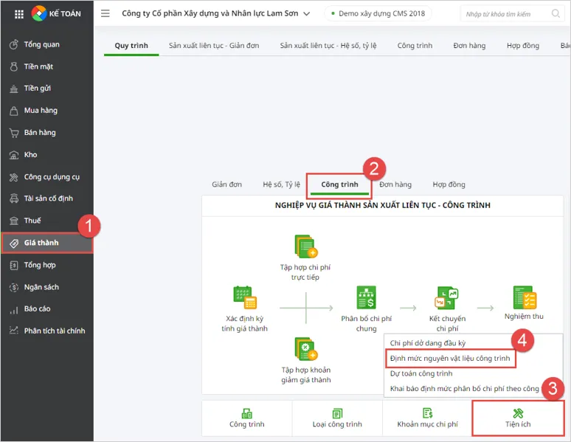Click the Nghiệm thu icon
Screen dimensions: 571x442
coord(524,297)
